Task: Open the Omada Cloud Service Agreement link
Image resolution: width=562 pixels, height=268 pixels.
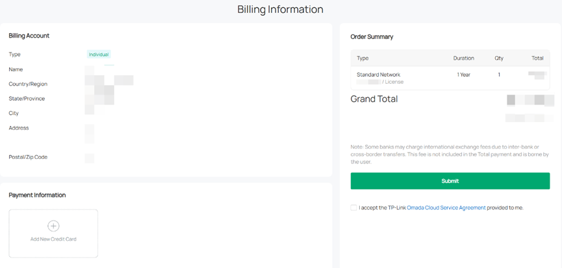Action: point(446,208)
